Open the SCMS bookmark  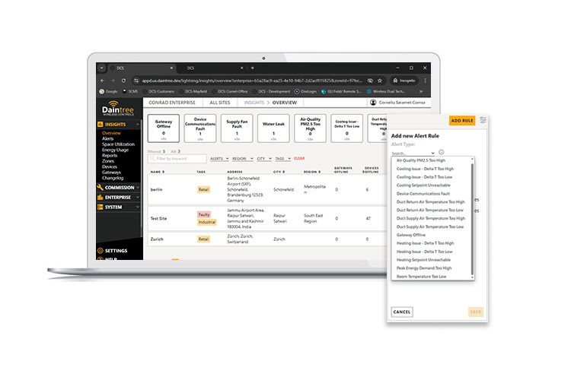(x=130, y=92)
